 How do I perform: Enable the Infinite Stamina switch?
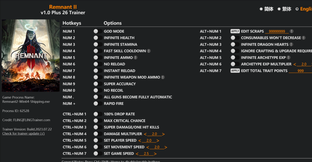pyautogui.click(x=98, y=44)
